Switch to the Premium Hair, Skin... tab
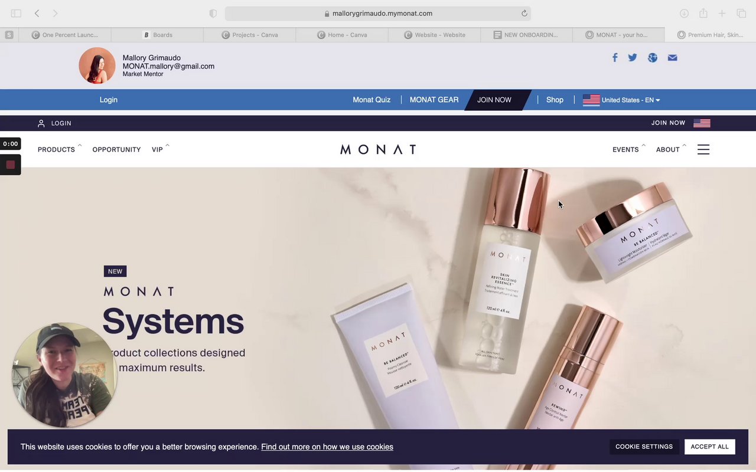Viewport: 756px width, 472px height. [x=711, y=35]
